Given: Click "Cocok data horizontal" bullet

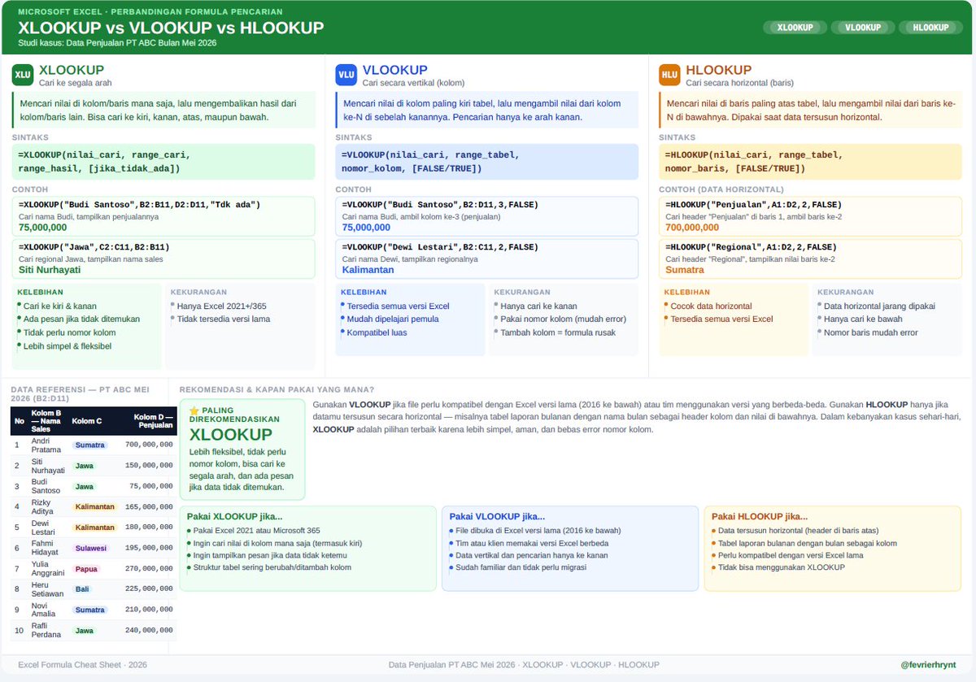Looking at the screenshot, I should click(711, 306).
